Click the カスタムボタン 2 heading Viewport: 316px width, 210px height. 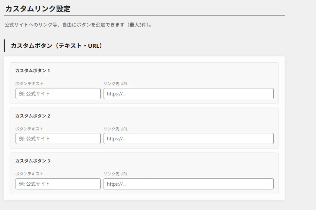[x=32, y=116]
